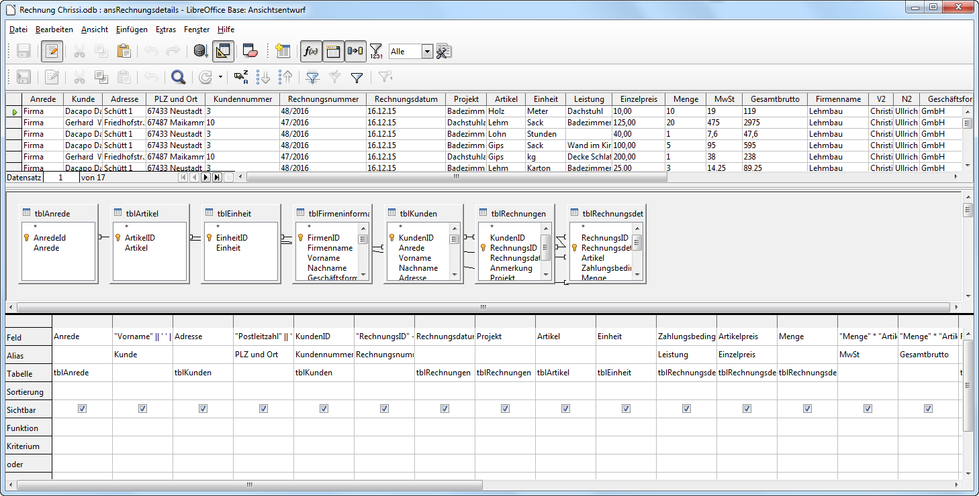The image size is (979, 496).
Task: Open the Alle limit dropdown
Action: 427,52
